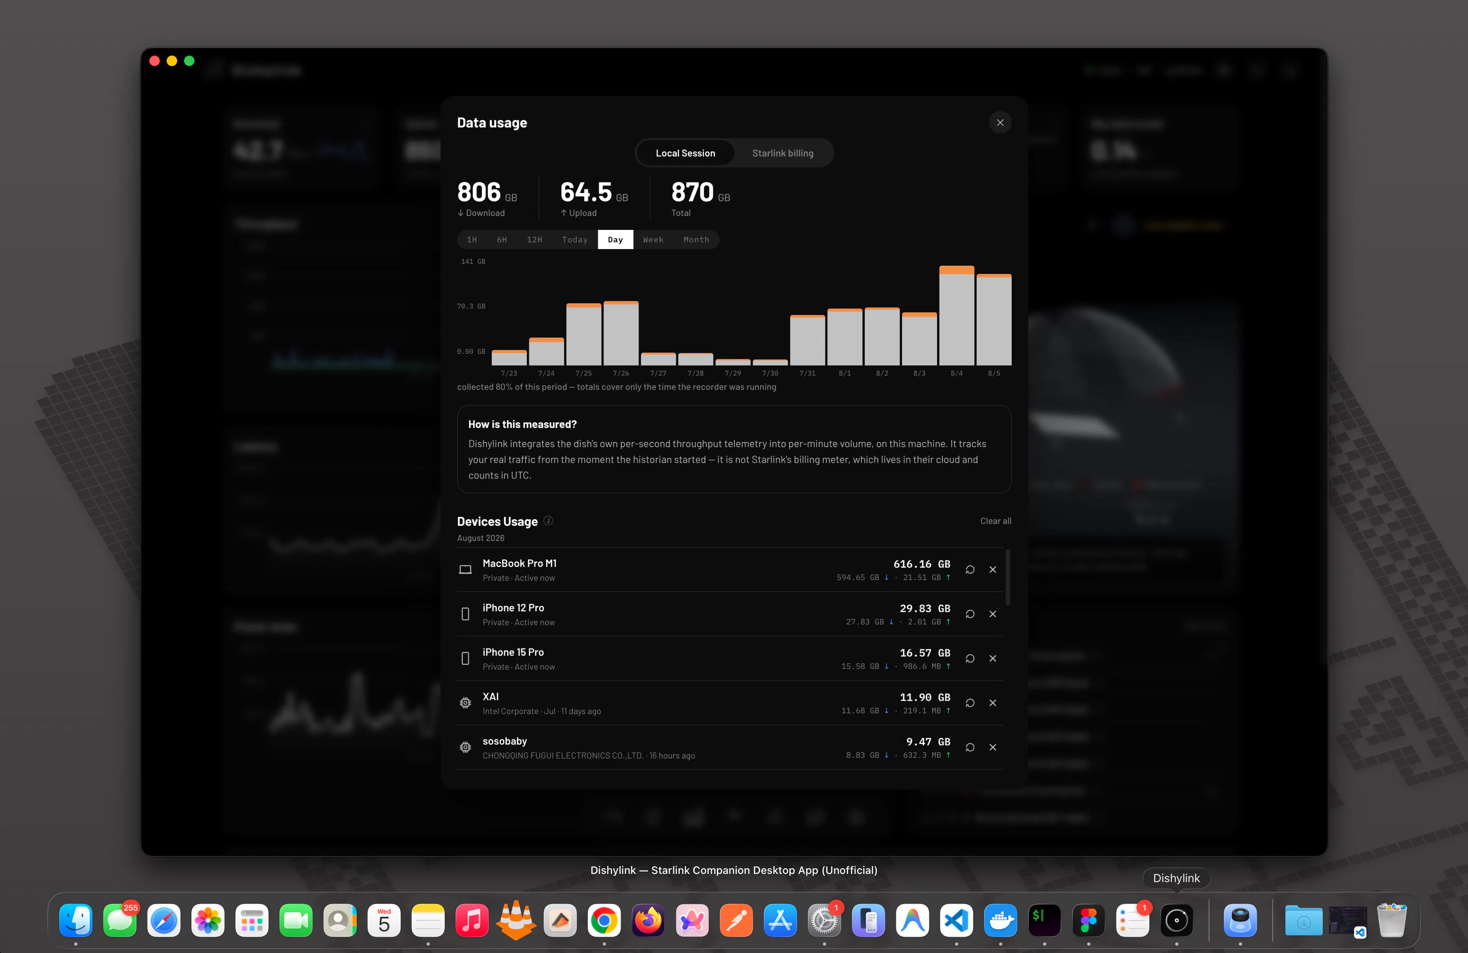Viewport: 1468px width, 953px height.
Task: Remove MacBook Pro M1 from the list
Action: [x=993, y=569]
